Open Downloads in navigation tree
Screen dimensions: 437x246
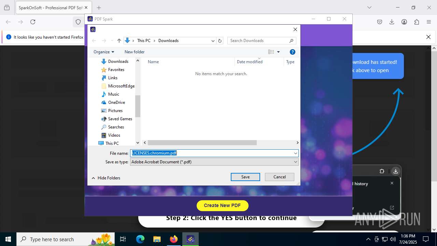coord(118,61)
